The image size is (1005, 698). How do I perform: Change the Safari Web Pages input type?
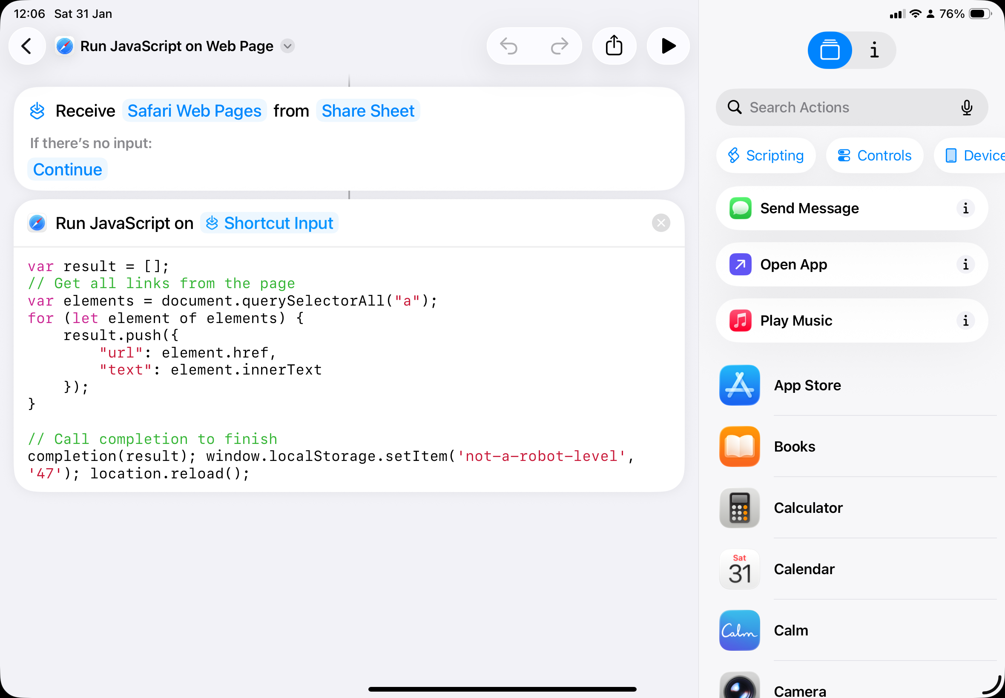[194, 111]
